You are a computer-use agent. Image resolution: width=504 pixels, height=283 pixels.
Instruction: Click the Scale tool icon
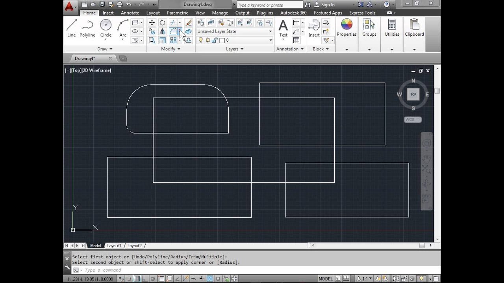162,40
